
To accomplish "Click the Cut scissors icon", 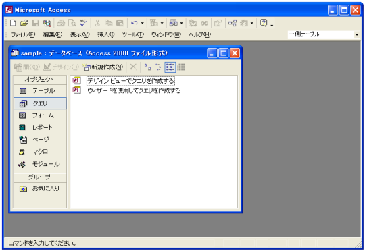I will [x=97, y=23].
